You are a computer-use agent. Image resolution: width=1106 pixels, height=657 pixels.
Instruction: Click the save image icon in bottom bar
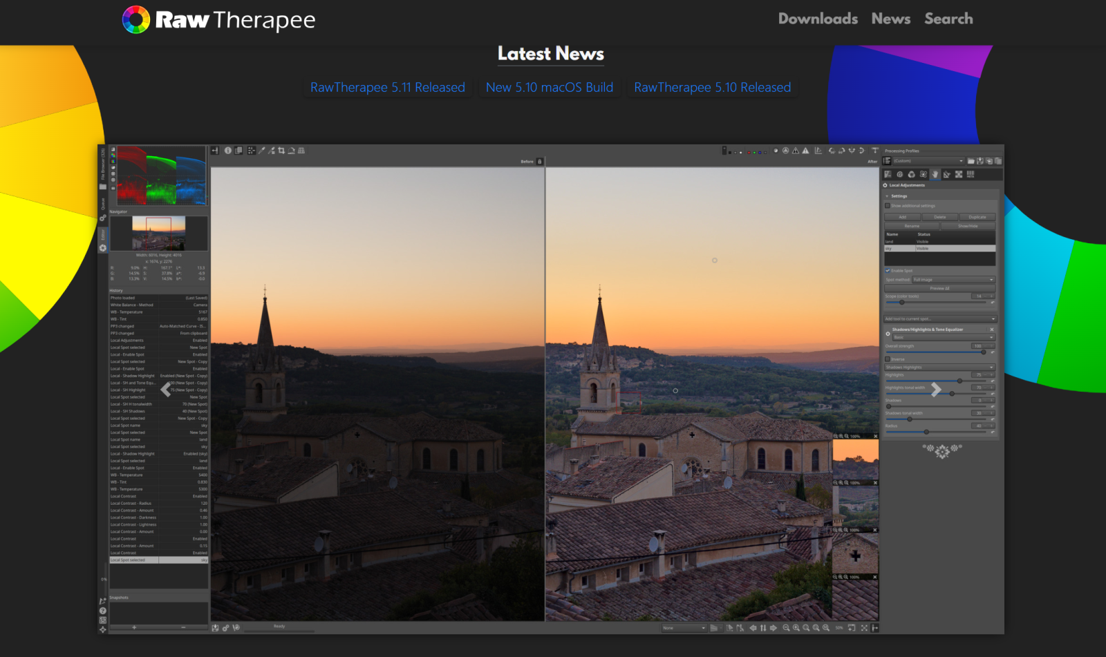click(215, 628)
